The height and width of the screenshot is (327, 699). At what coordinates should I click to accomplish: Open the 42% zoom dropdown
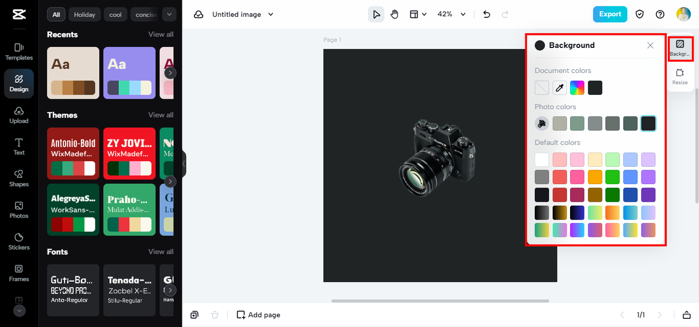coord(452,15)
